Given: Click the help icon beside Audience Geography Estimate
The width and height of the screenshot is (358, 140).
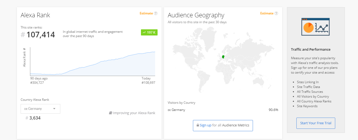Looking at the screenshot, I should point(276,13).
